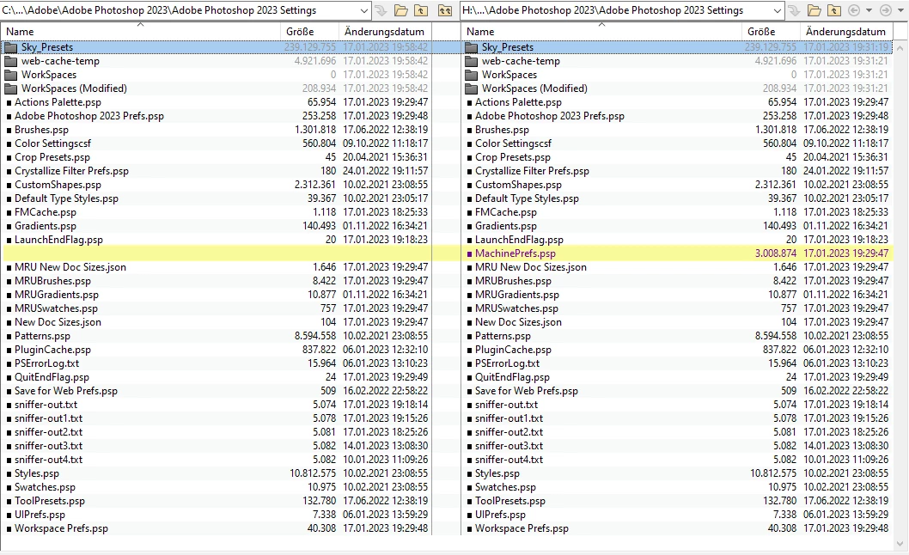Click the Sky_Presets folder icon in right pane

click(472, 47)
